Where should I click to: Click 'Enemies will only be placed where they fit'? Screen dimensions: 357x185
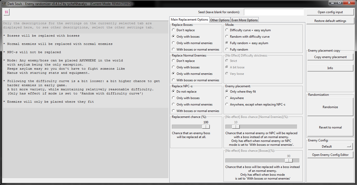point(49,102)
